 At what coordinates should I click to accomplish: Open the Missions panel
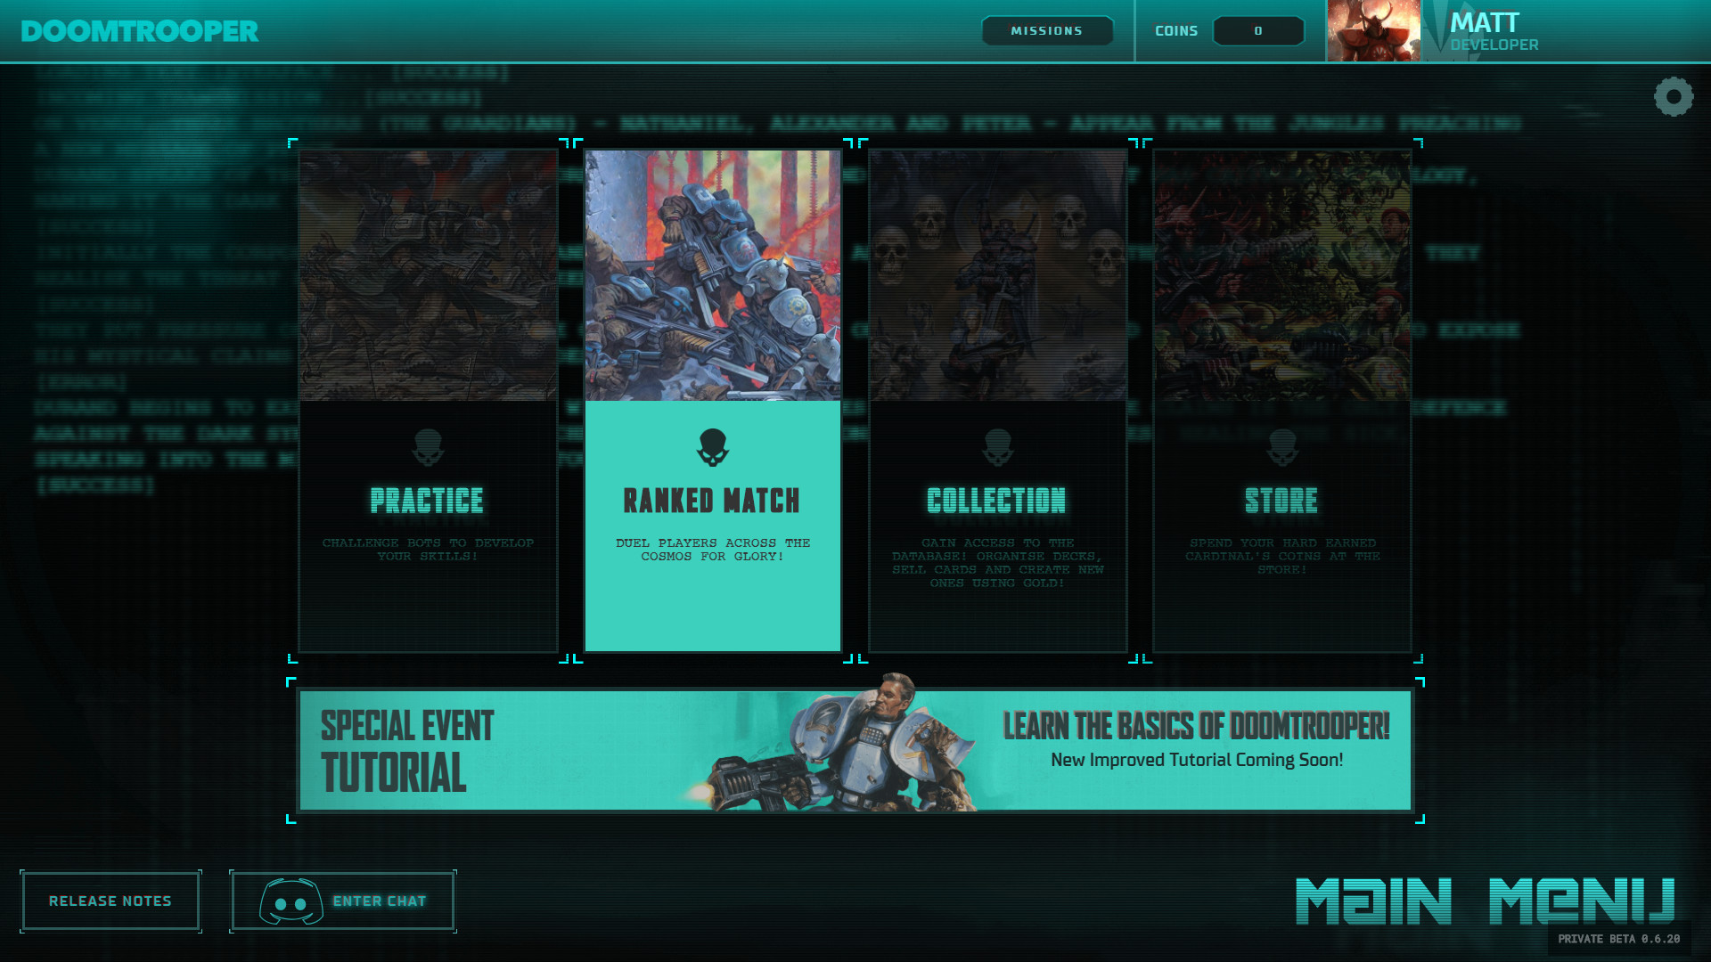[1047, 29]
